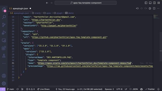Open the Search view in activity bar
162x91 pixels.
[x=4, y=17]
